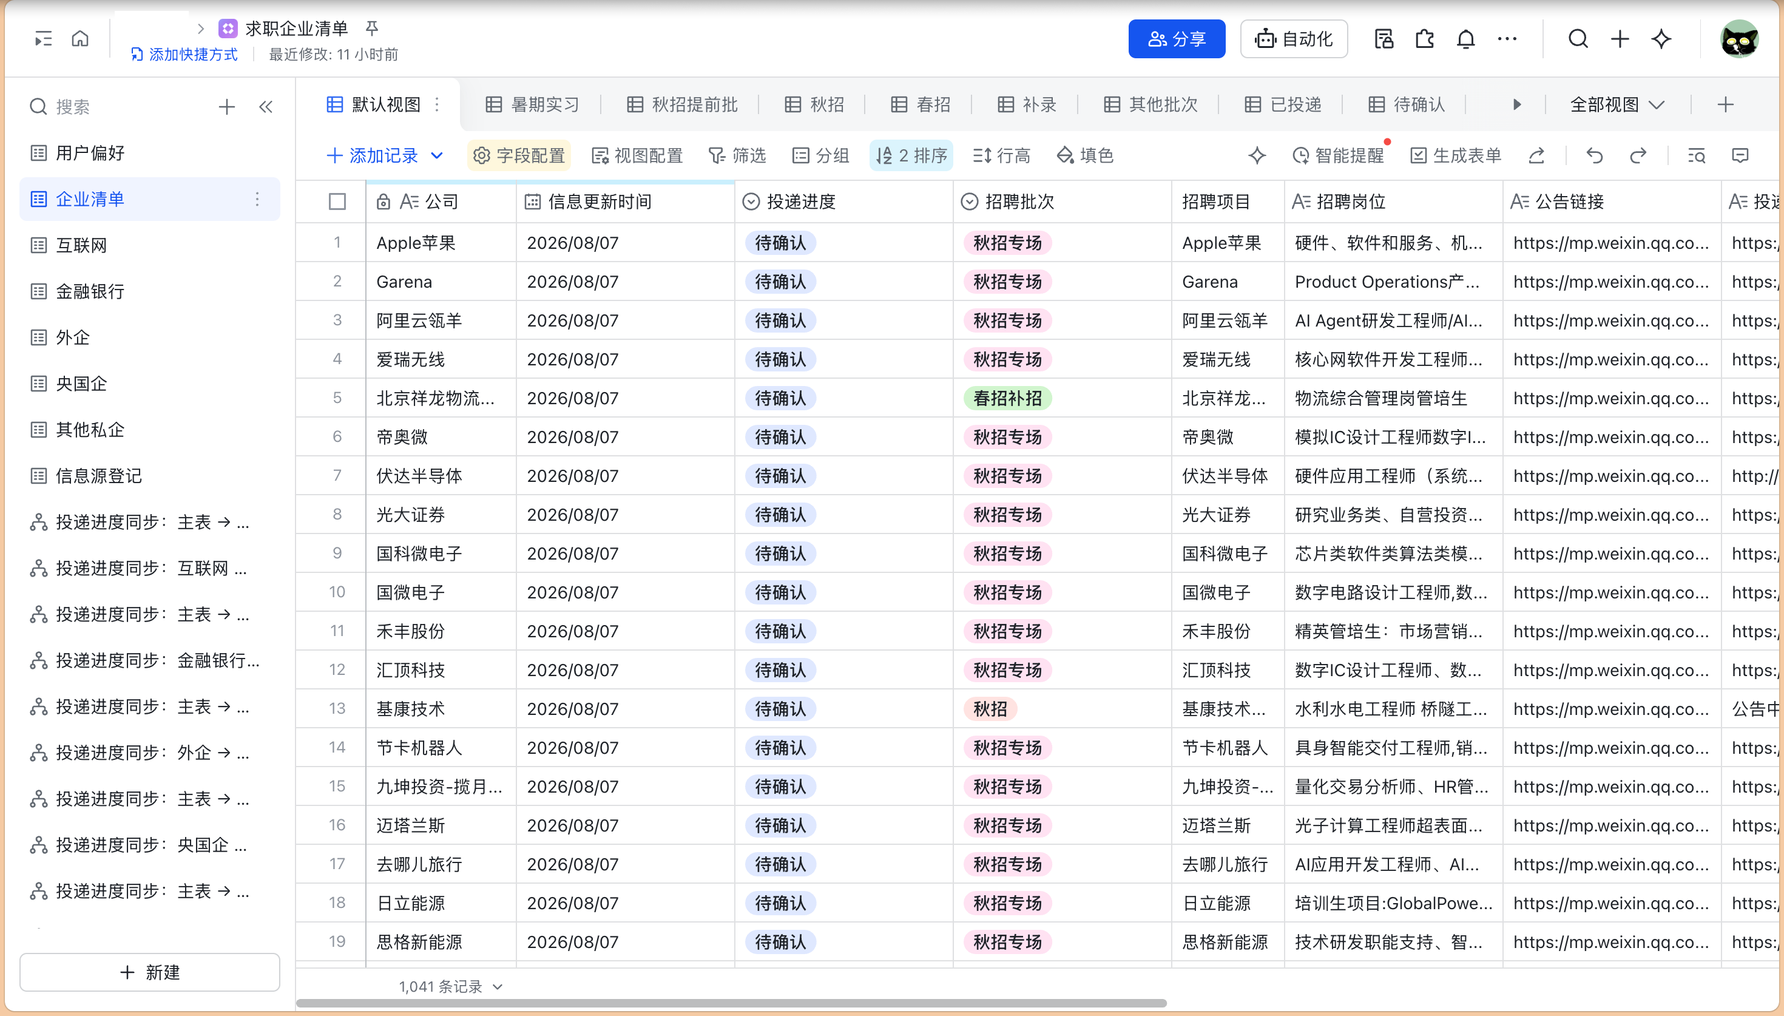Open 填色 fill color options
Viewport: 1784px width, 1016px height.
(1085, 155)
